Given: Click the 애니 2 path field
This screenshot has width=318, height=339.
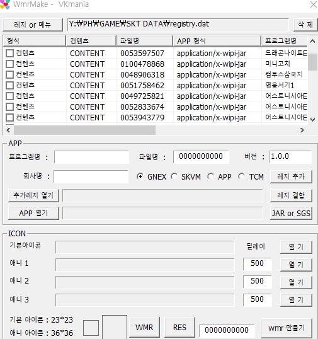Looking at the screenshot, I should (145, 282).
